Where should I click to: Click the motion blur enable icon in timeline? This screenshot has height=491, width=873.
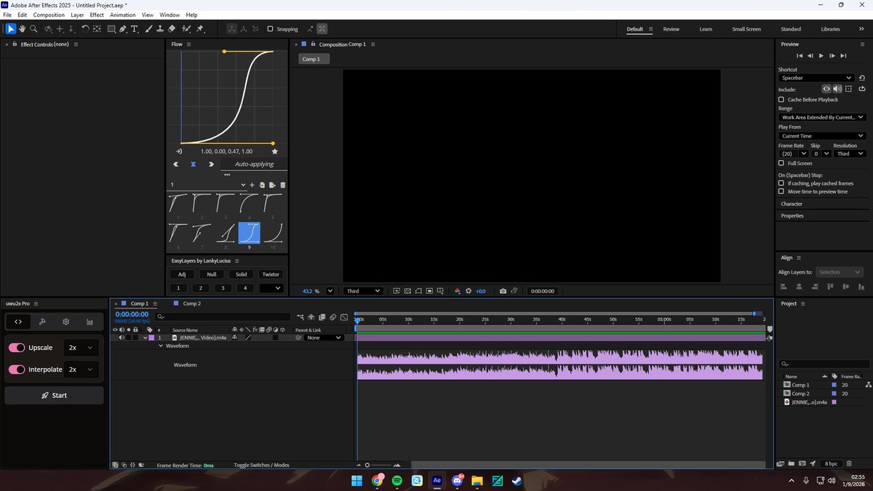point(332,316)
